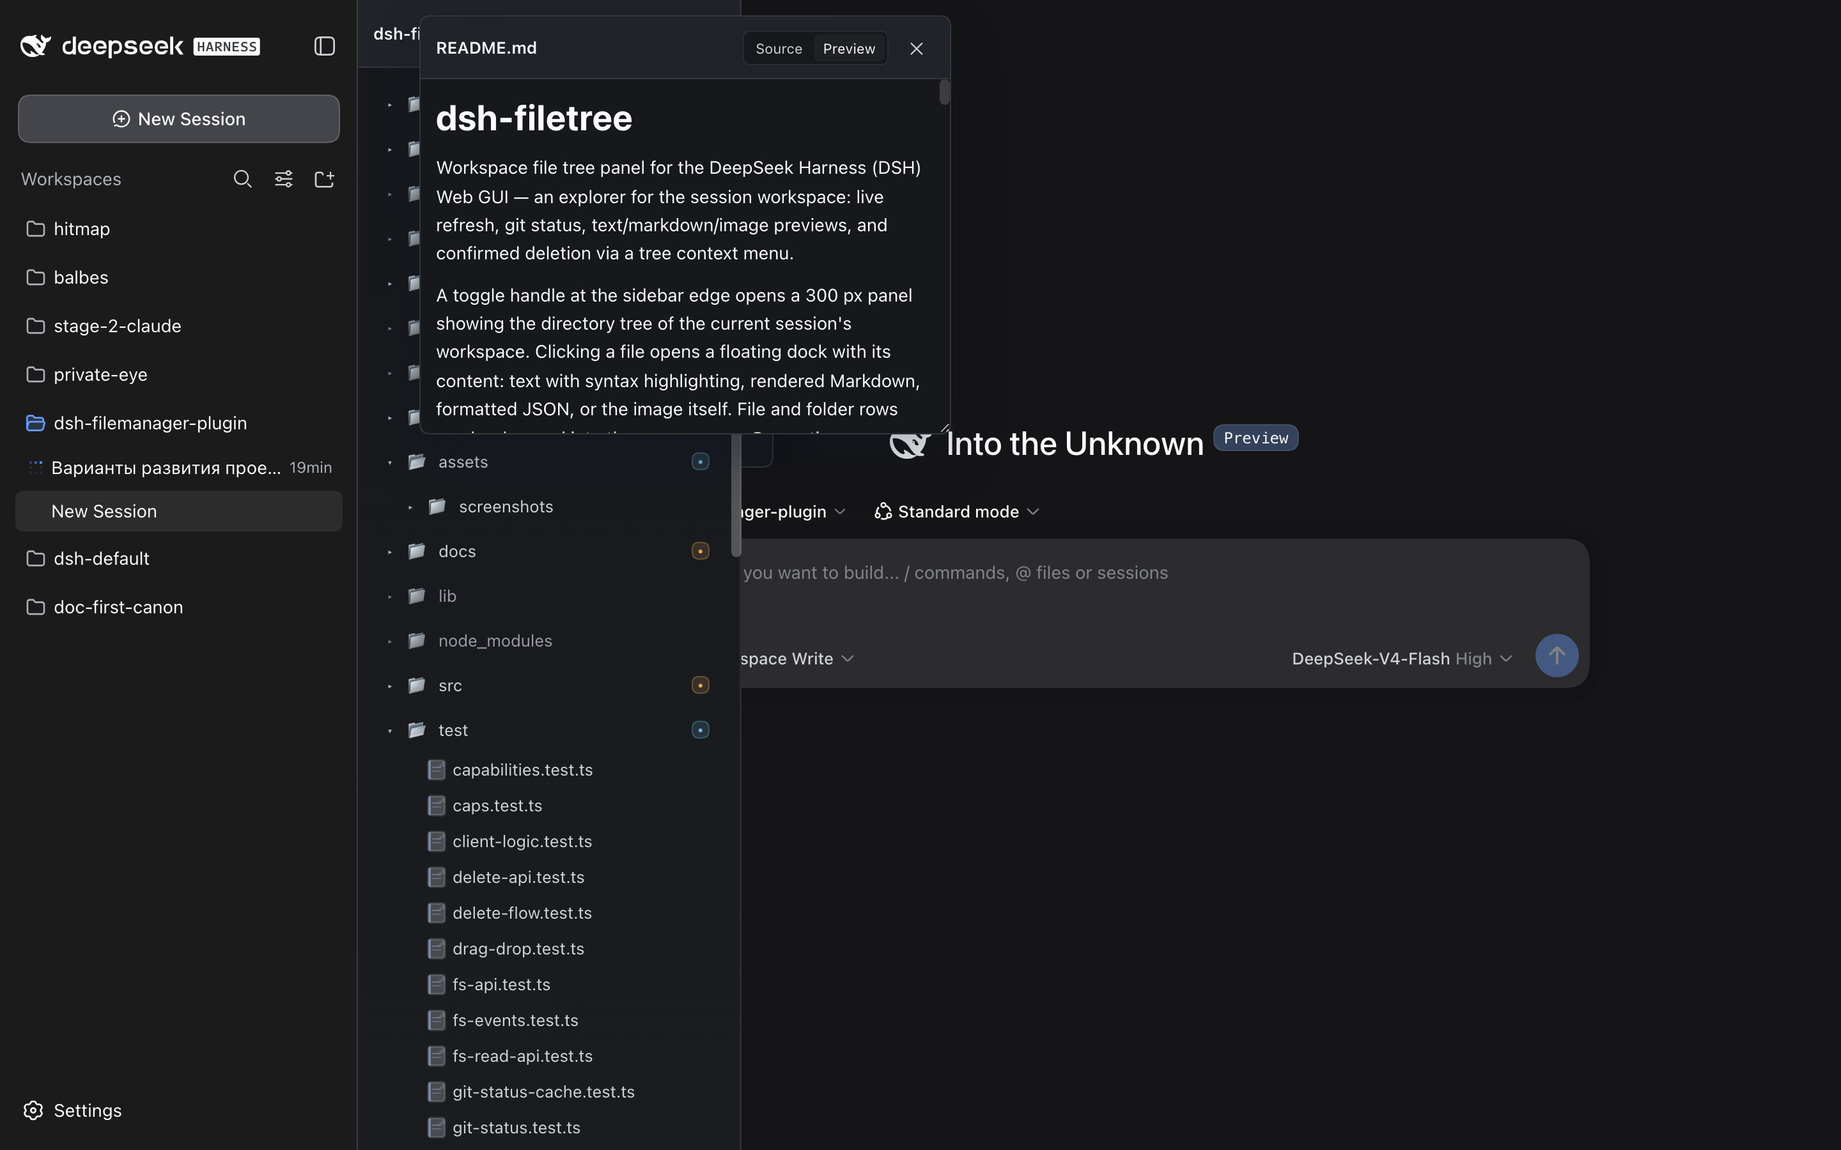Send message with the arrow button
The width and height of the screenshot is (1841, 1150).
point(1557,655)
